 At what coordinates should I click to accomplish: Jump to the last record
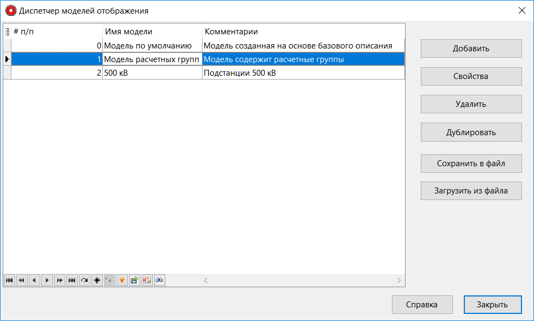pos(72,280)
